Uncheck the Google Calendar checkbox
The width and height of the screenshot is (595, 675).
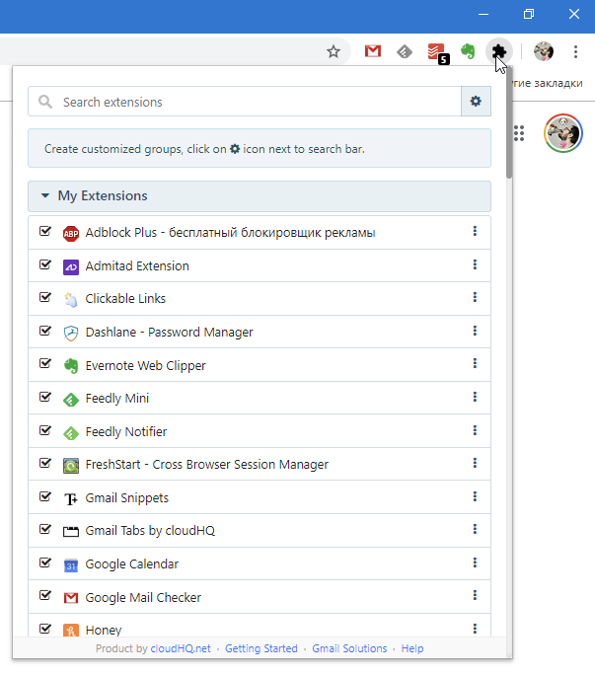pyautogui.click(x=45, y=562)
